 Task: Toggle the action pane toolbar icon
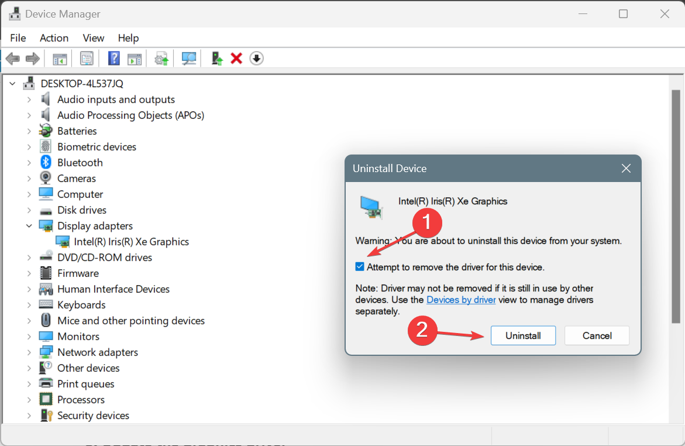pyautogui.click(x=135, y=59)
